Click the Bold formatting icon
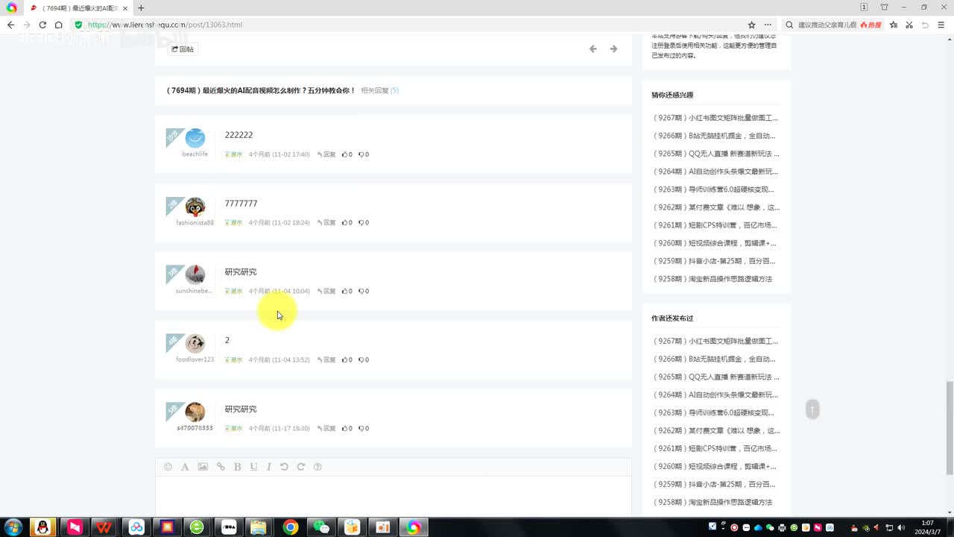 (x=237, y=467)
